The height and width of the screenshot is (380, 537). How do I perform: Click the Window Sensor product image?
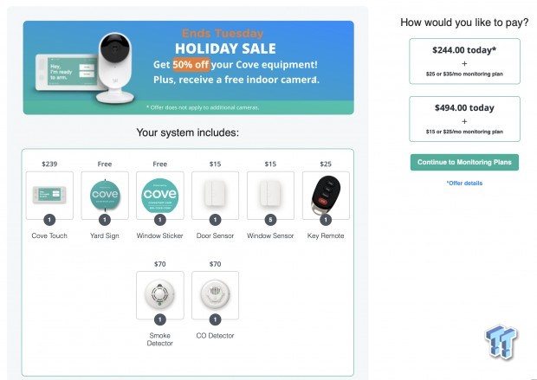[x=270, y=195]
